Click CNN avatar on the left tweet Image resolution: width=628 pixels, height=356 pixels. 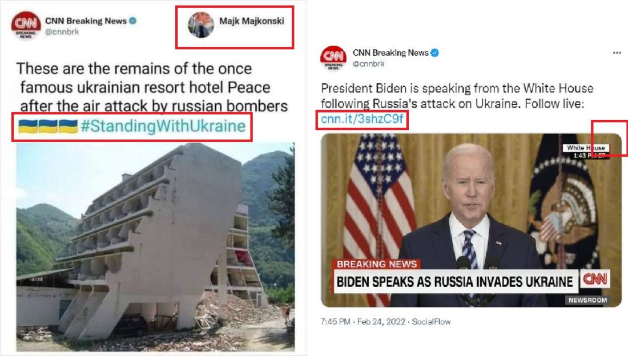26,25
